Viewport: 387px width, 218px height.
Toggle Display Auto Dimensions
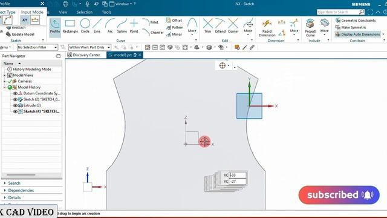[x=357, y=35]
